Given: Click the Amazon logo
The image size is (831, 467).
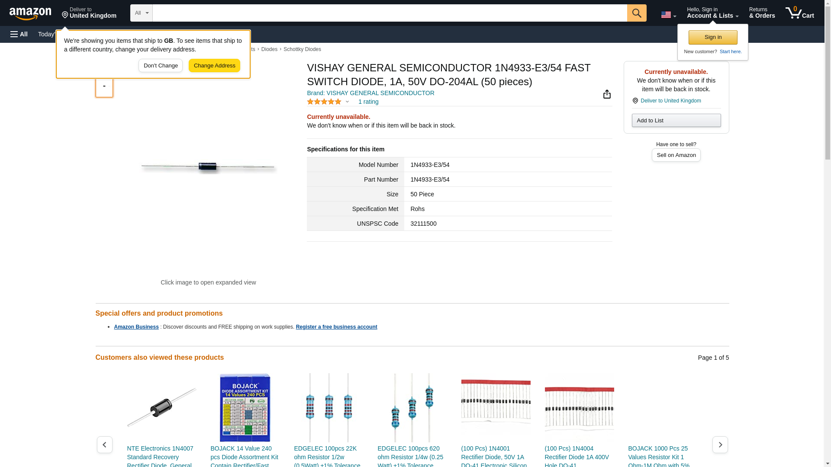Looking at the screenshot, I should 30,13.
